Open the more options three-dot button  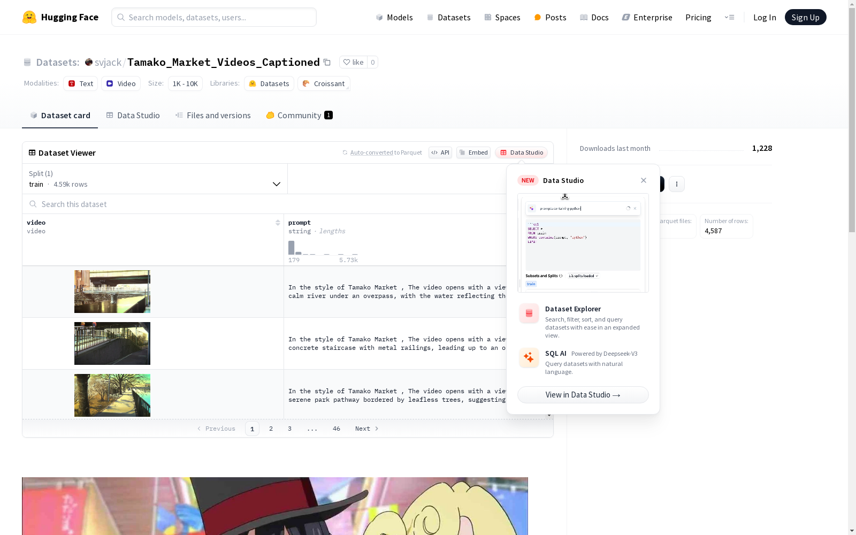click(677, 184)
